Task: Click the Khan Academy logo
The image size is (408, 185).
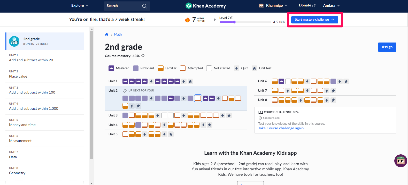Action: tap(206, 6)
